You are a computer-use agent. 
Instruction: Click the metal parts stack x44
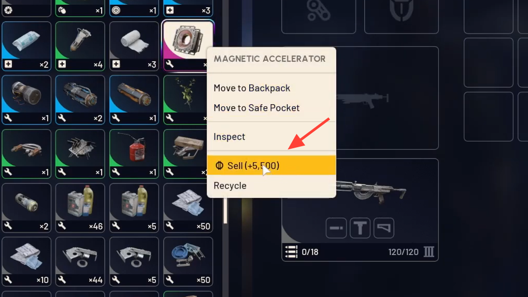coord(80,262)
